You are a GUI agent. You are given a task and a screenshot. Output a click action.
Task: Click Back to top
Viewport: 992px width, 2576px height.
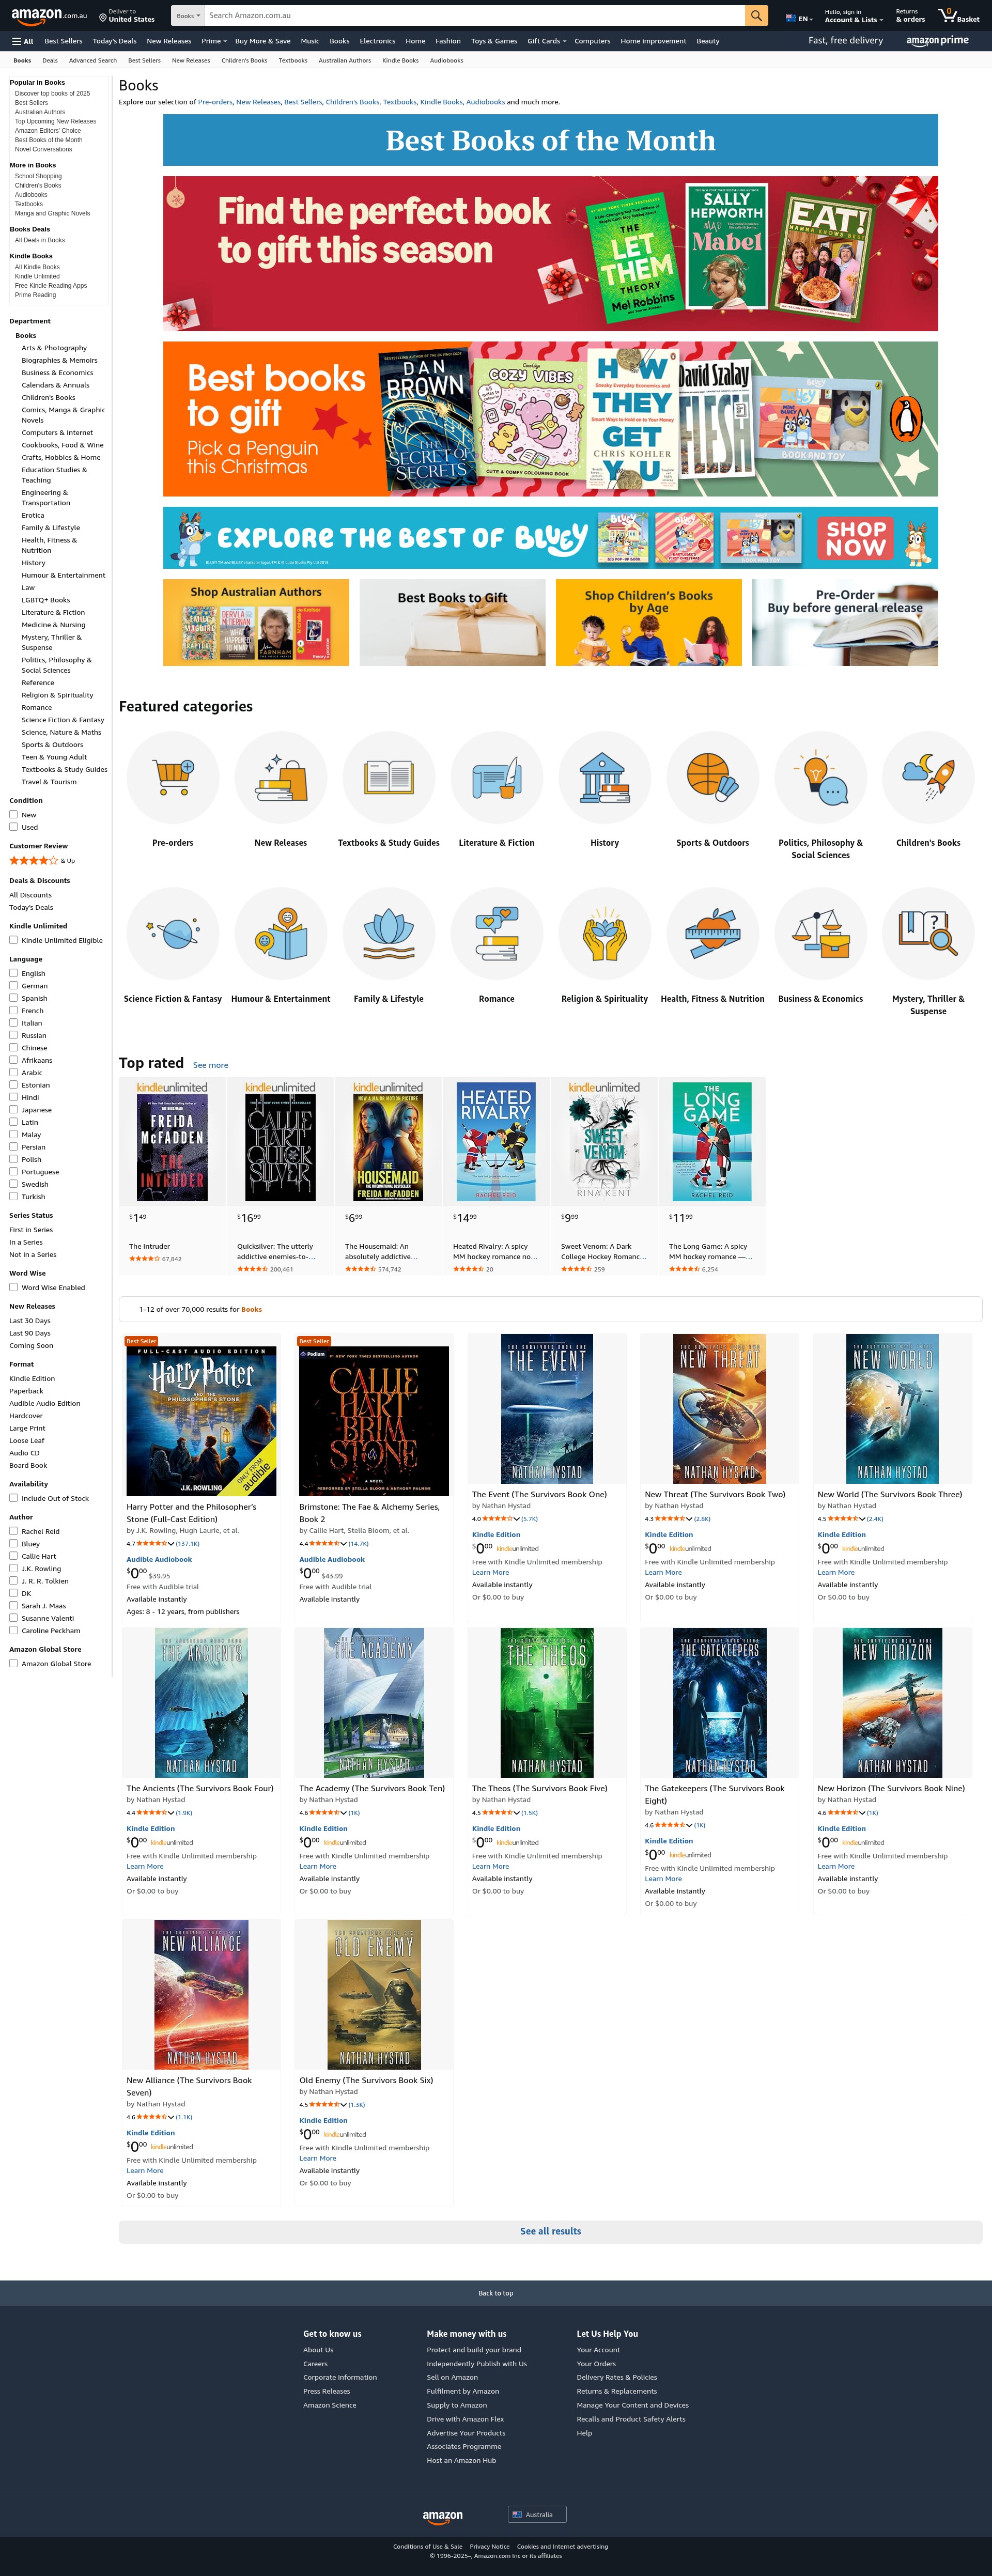tap(496, 2293)
